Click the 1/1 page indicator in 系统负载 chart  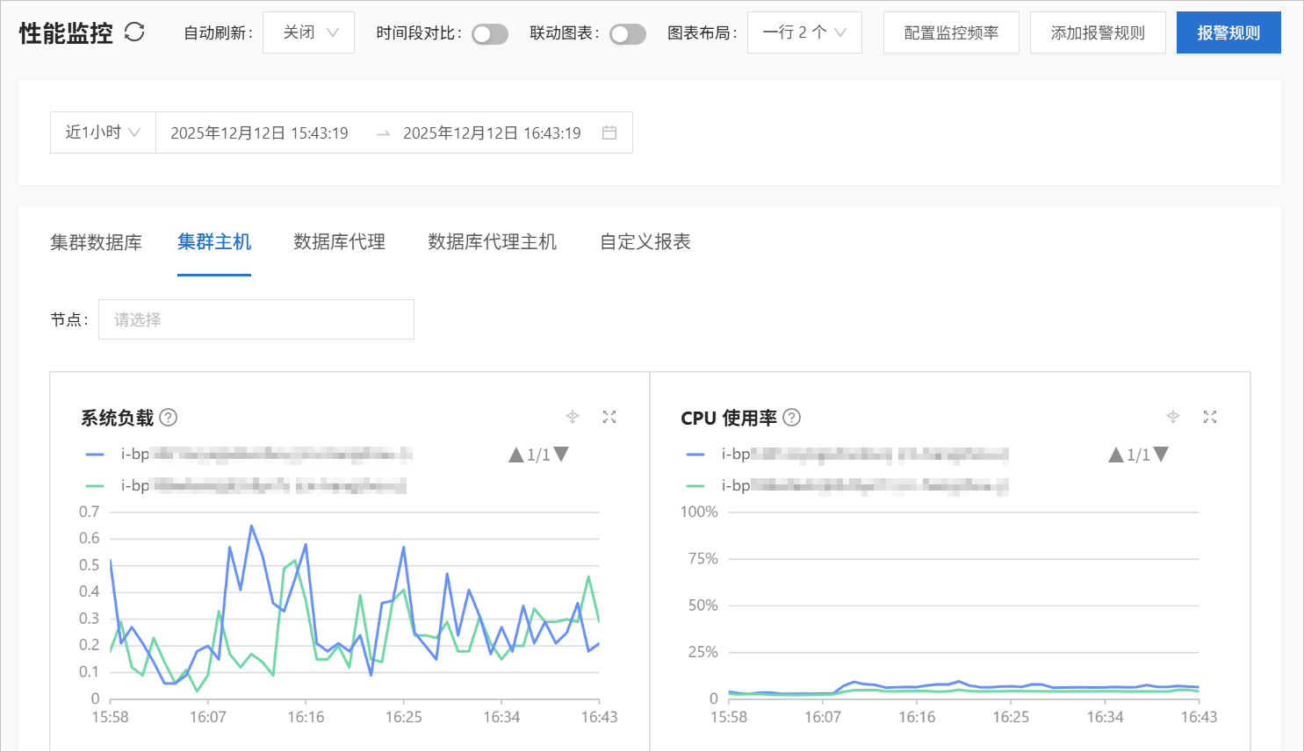[x=538, y=455]
